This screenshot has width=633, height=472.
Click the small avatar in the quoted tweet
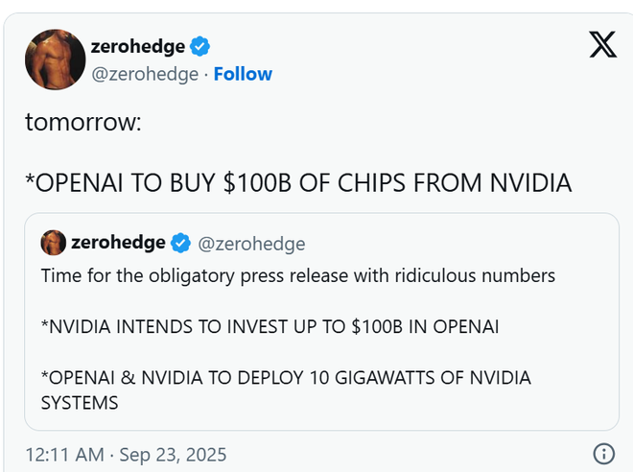[x=54, y=243]
